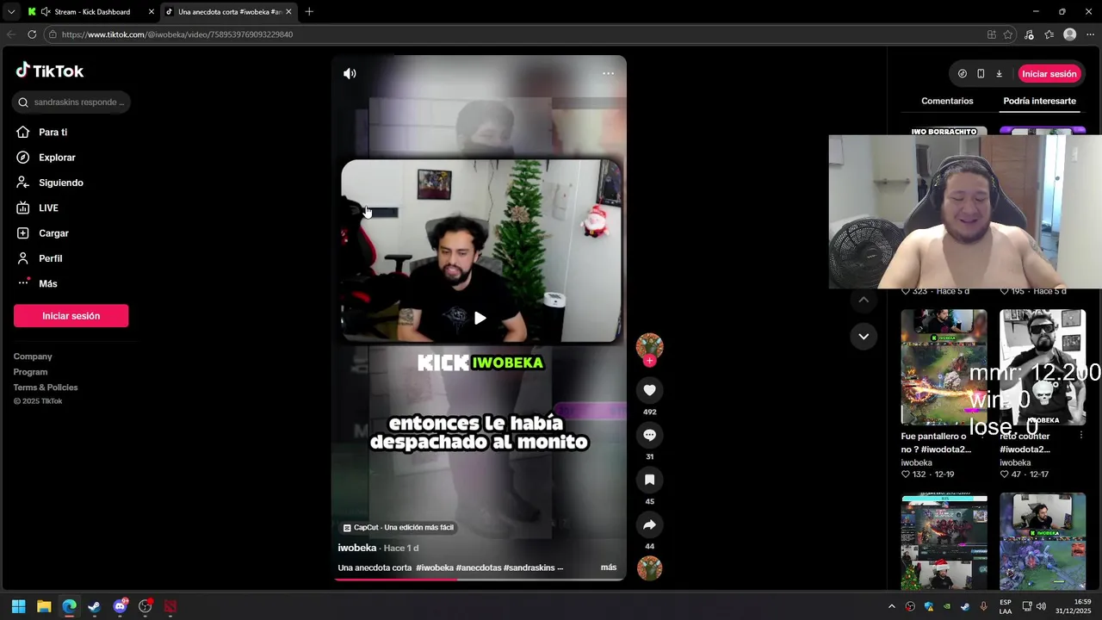Open browser profile avatar
Screen dimensions: 1102x620
1069,34
